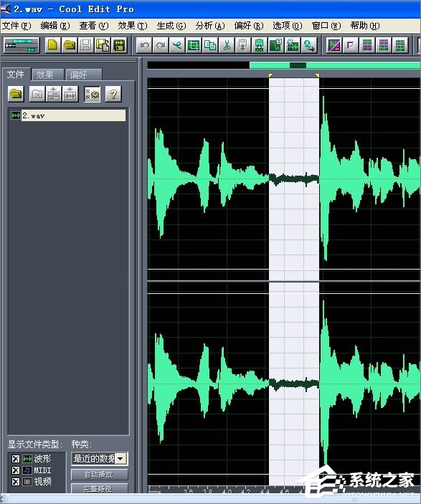Switch to multitrack view icon
The width and height of the screenshot is (421, 504).
(x=22, y=45)
